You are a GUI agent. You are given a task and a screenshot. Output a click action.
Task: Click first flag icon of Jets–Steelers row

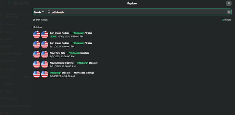[37, 54]
